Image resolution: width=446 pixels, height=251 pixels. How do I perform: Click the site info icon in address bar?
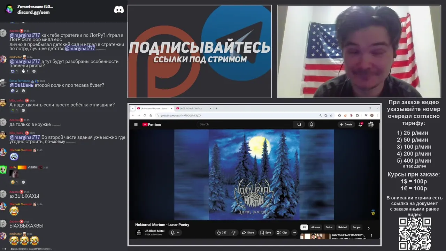(157, 115)
